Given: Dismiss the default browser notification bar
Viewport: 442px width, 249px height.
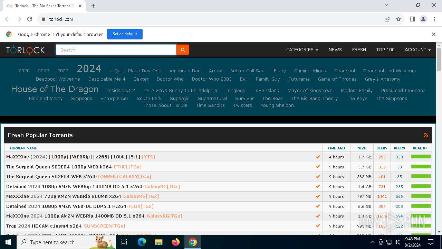Looking at the screenshot, I should 434,34.
